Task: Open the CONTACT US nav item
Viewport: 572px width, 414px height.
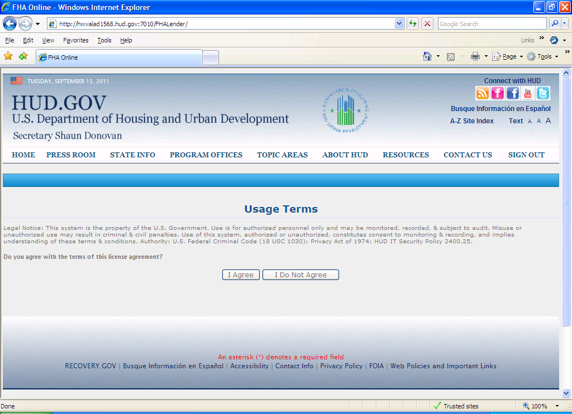Action: point(468,155)
